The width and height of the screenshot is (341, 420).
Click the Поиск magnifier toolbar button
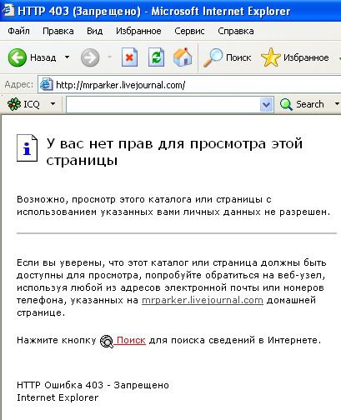click(227, 57)
